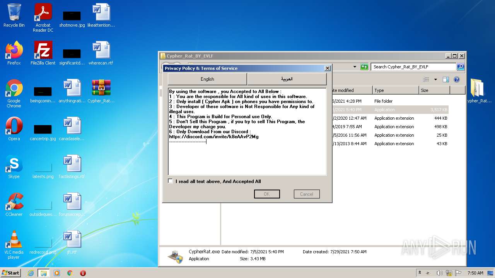Open Internet Explorer from the taskbar
The height and width of the screenshot is (278, 495).
pos(31,273)
